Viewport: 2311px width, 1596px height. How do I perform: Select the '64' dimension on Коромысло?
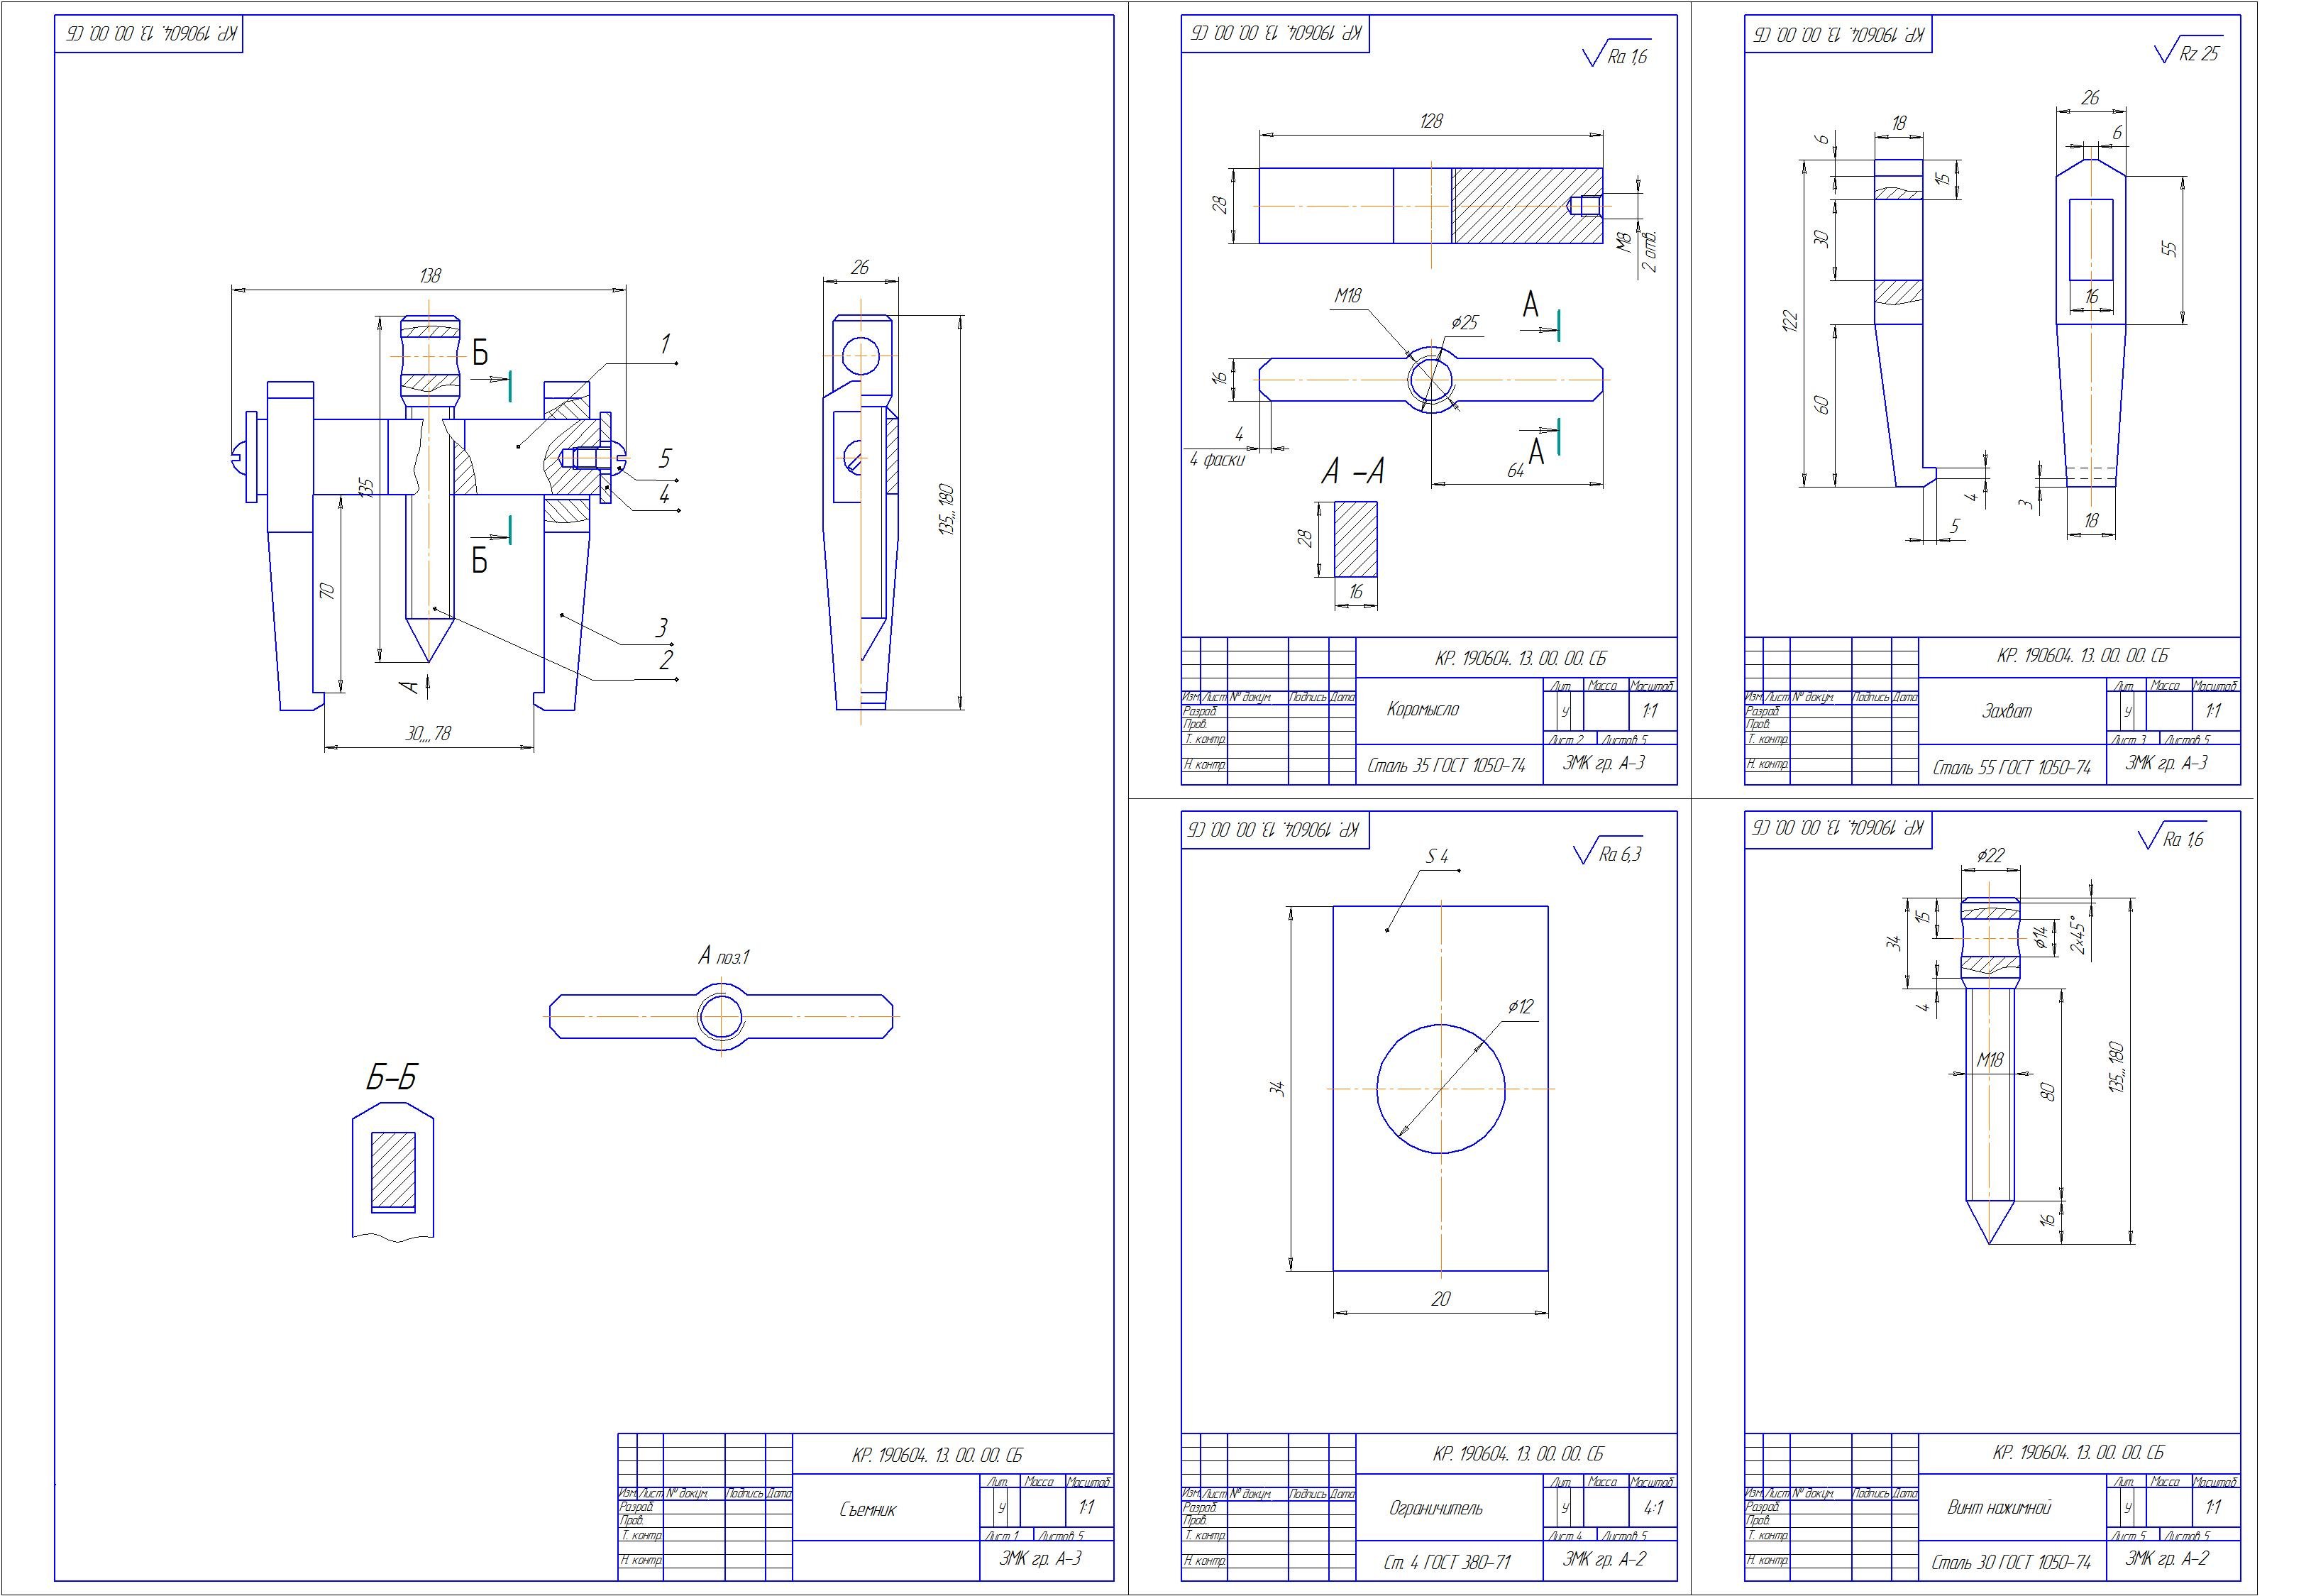click(1516, 471)
